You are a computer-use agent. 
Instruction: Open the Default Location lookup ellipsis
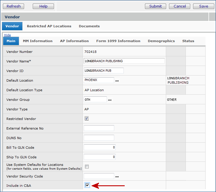click(117, 81)
